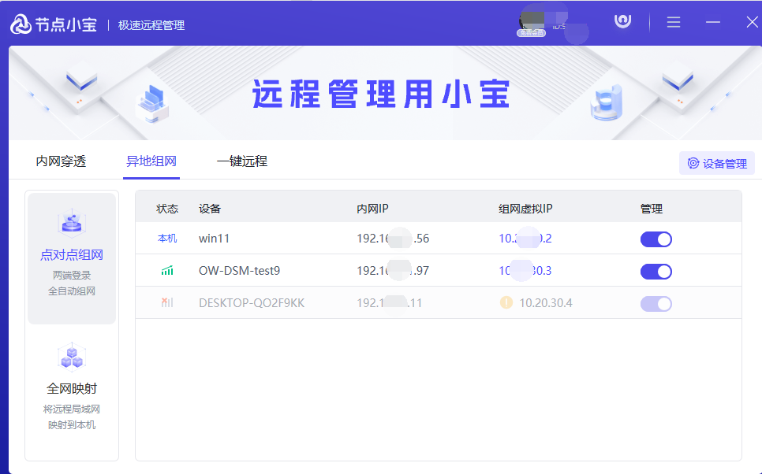Select the 异地组网 tab
The width and height of the screenshot is (762, 474).
coord(151,161)
